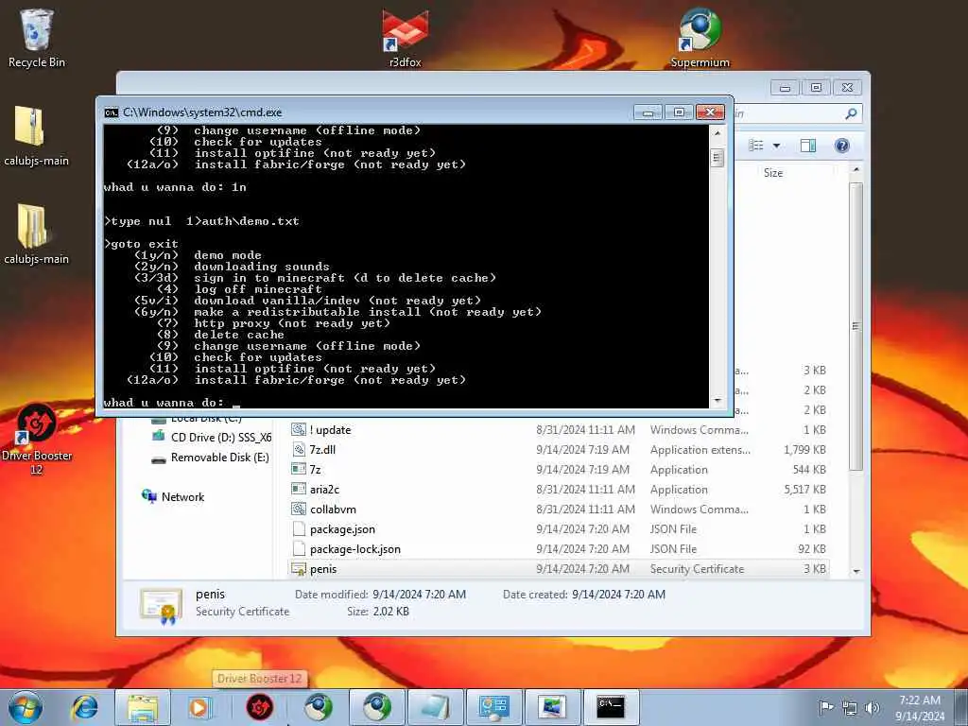This screenshot has height=726, width=968.
Task: Select the collabvm command file
Action: coord(559,509)
